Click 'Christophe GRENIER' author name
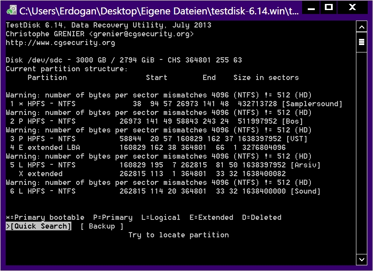Viewport: 373px width, 271px height. (45, 34)
